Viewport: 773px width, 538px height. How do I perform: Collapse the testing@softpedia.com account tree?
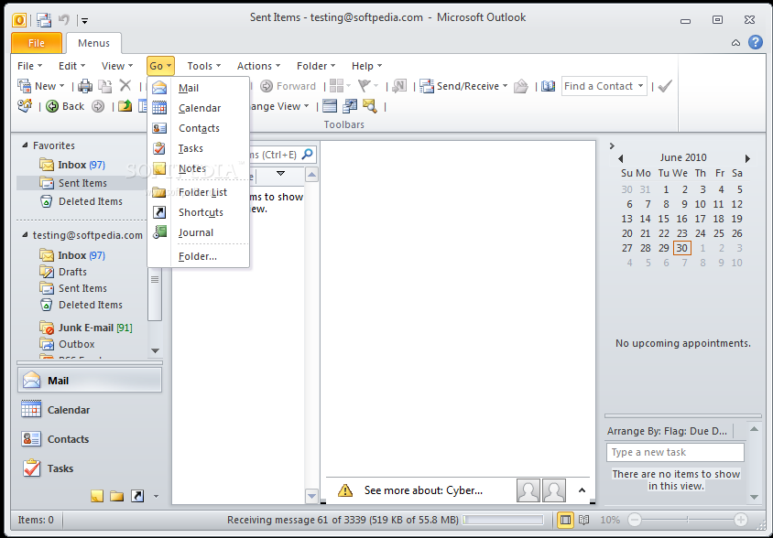[25, 235]
